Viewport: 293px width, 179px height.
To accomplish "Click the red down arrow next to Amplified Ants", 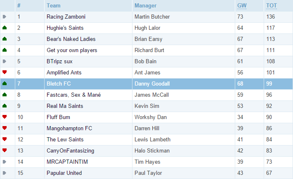I will (x=5, y=72).
